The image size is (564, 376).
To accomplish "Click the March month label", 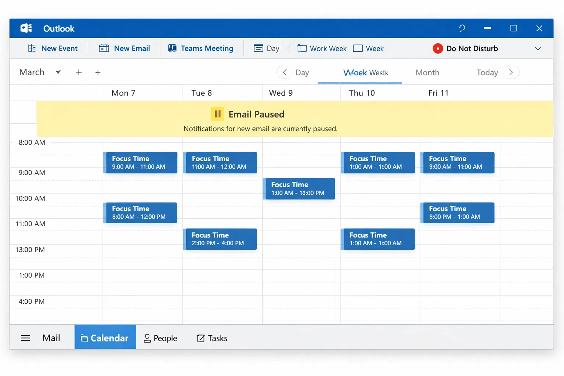I will coord(32,72).
